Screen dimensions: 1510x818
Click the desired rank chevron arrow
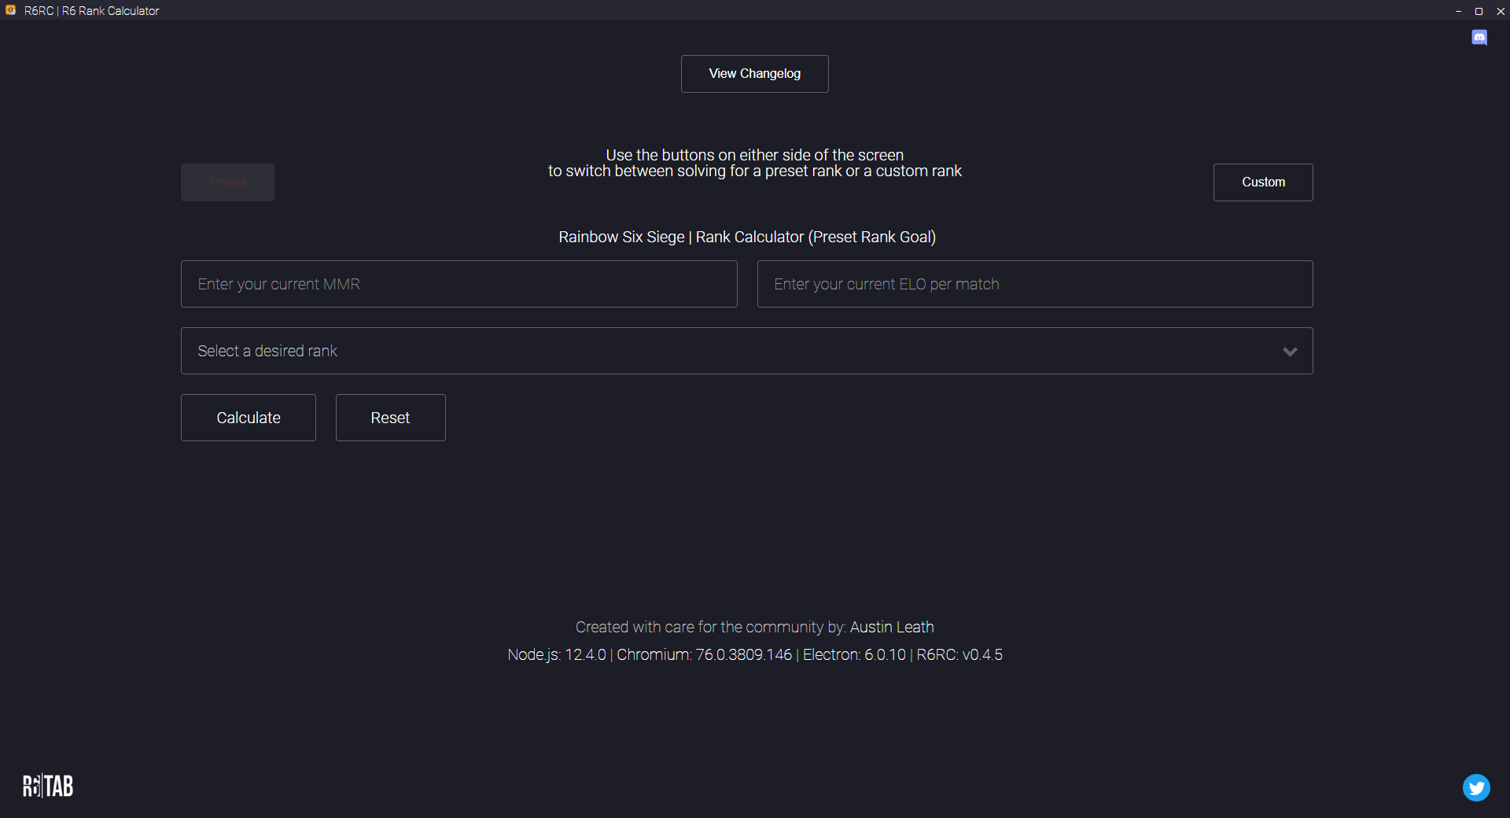point(1290,352)
